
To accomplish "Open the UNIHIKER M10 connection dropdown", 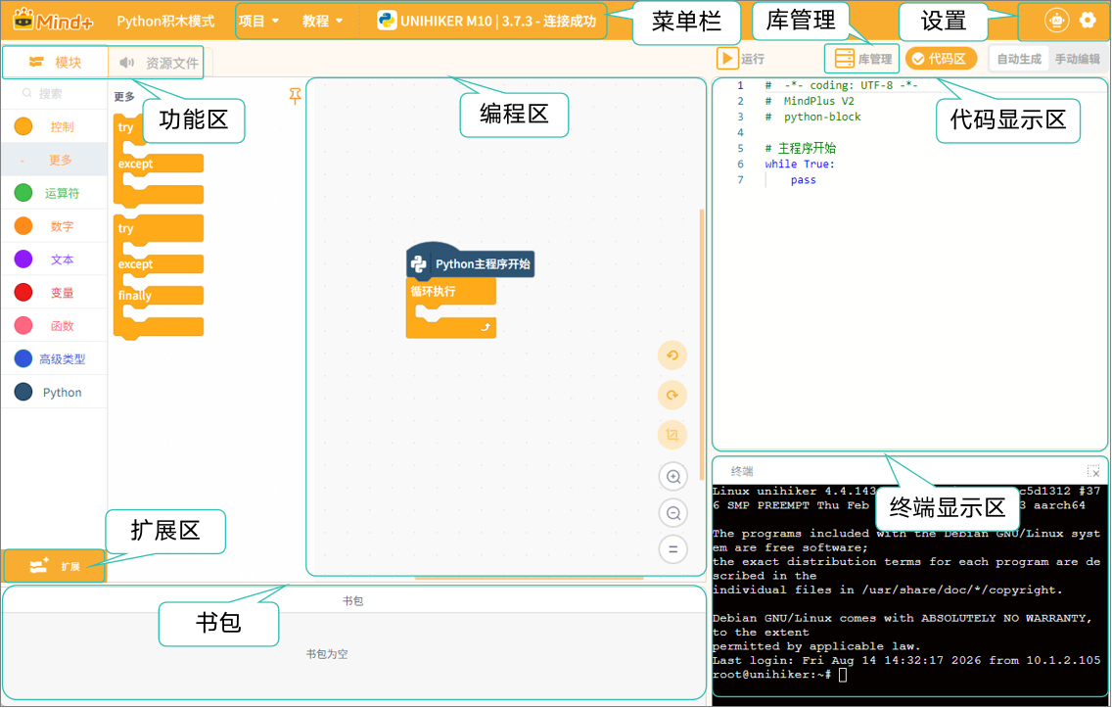I will 486,22.
